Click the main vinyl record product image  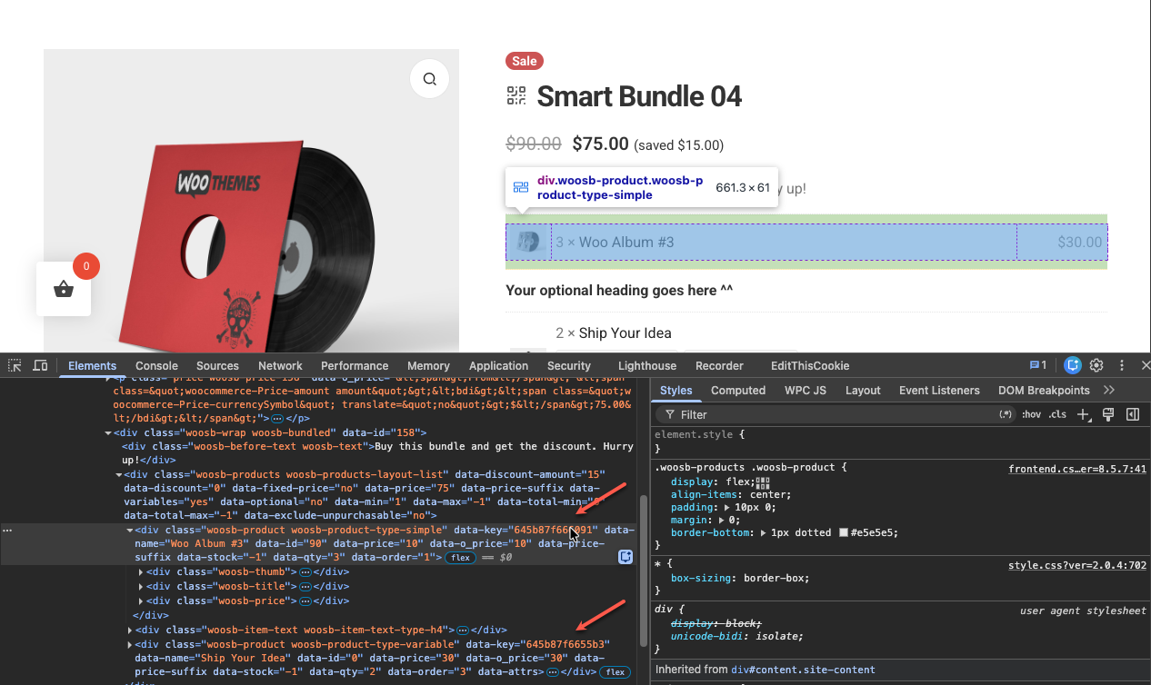pyautogui.click(x=251, y=201)
